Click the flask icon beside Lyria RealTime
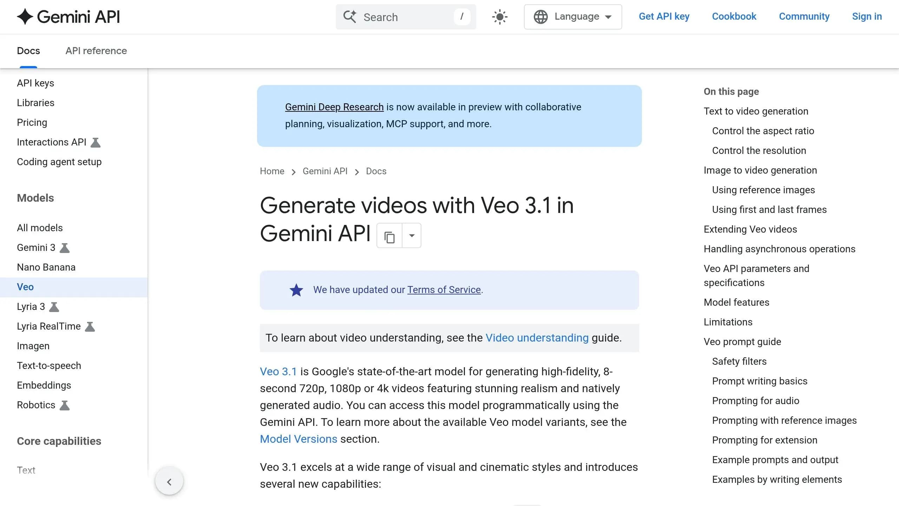The height and width of the screenshot is (506, 899). point(90,327)
